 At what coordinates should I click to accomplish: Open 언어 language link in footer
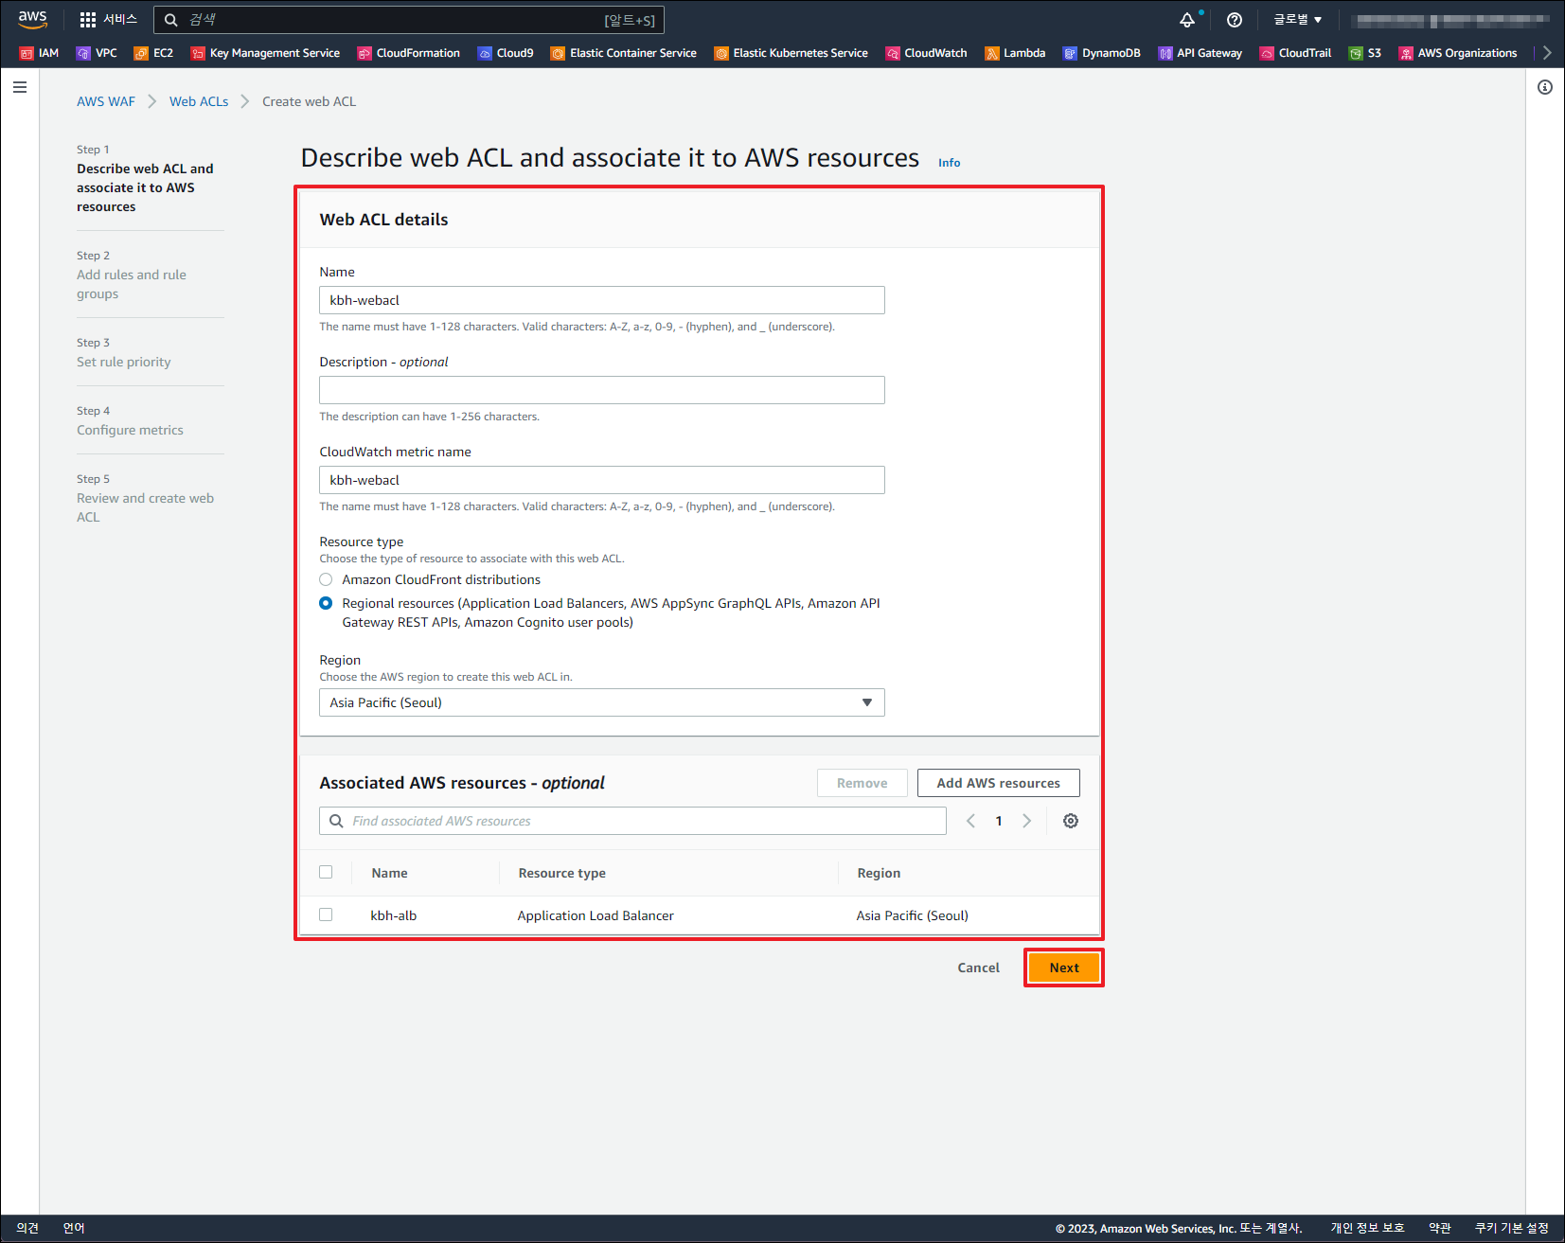point(74,1228)
